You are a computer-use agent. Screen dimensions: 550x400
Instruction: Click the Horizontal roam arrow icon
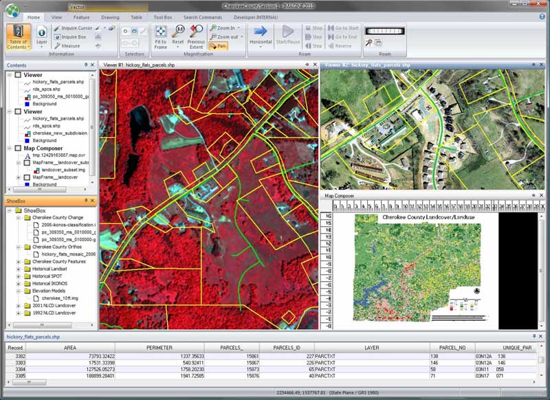[261, 34]
